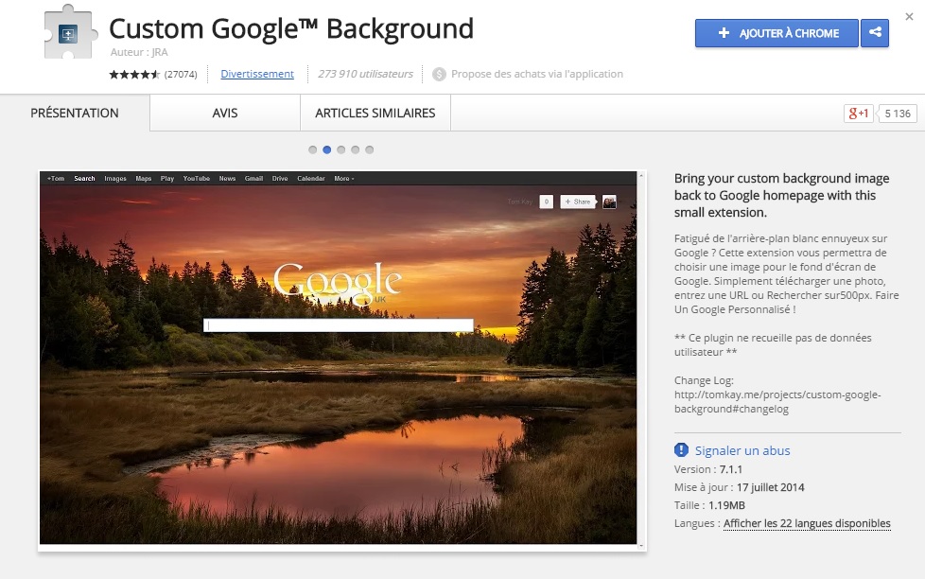Click the puzzle-piece extension icon
925x579 pixels.
69,32
